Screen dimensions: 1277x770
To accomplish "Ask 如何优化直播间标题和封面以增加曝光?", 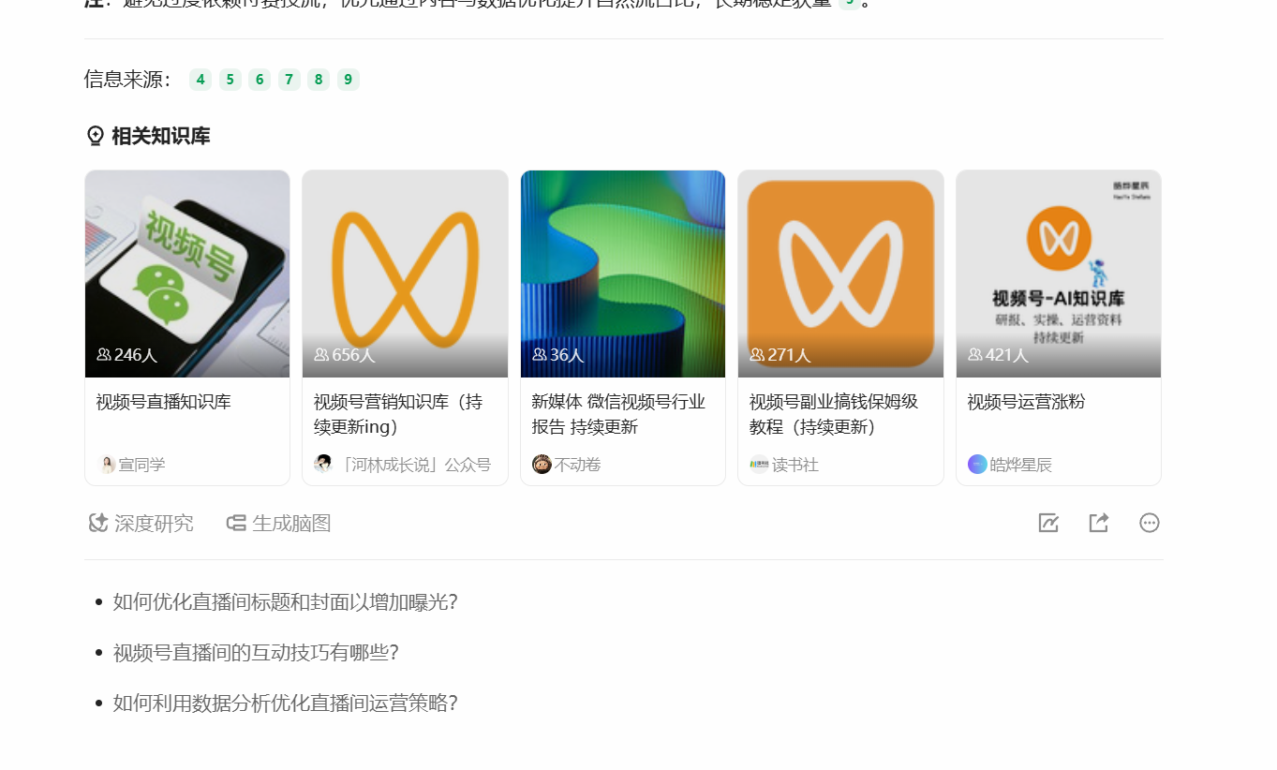I will [x=285, y=602].
